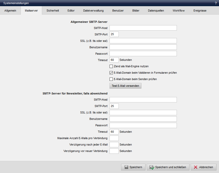This screenshot has height=173, width=219.
Task: Click the newsletter SMTP-Host input field
Action: (143, 100)
